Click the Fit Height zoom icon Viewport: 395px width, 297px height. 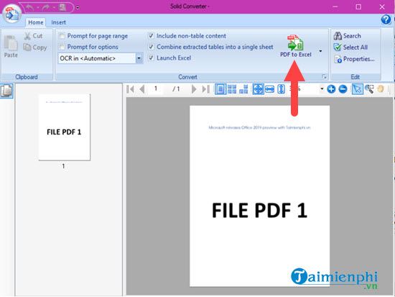281,89
